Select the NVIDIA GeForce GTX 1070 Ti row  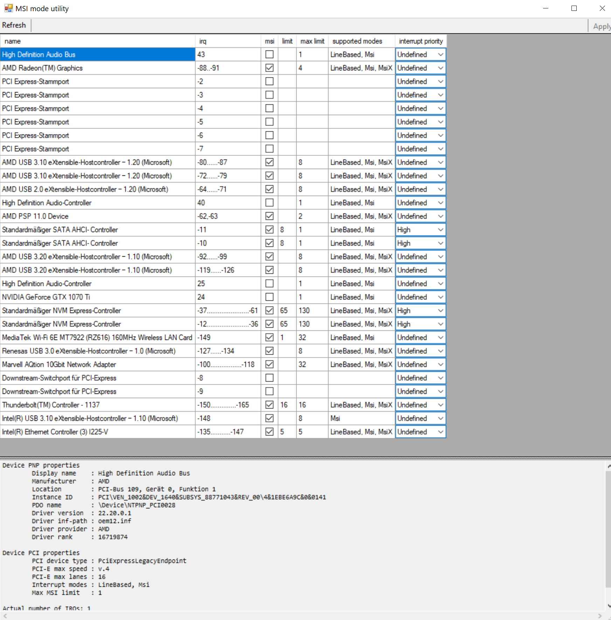coord(98,297)
